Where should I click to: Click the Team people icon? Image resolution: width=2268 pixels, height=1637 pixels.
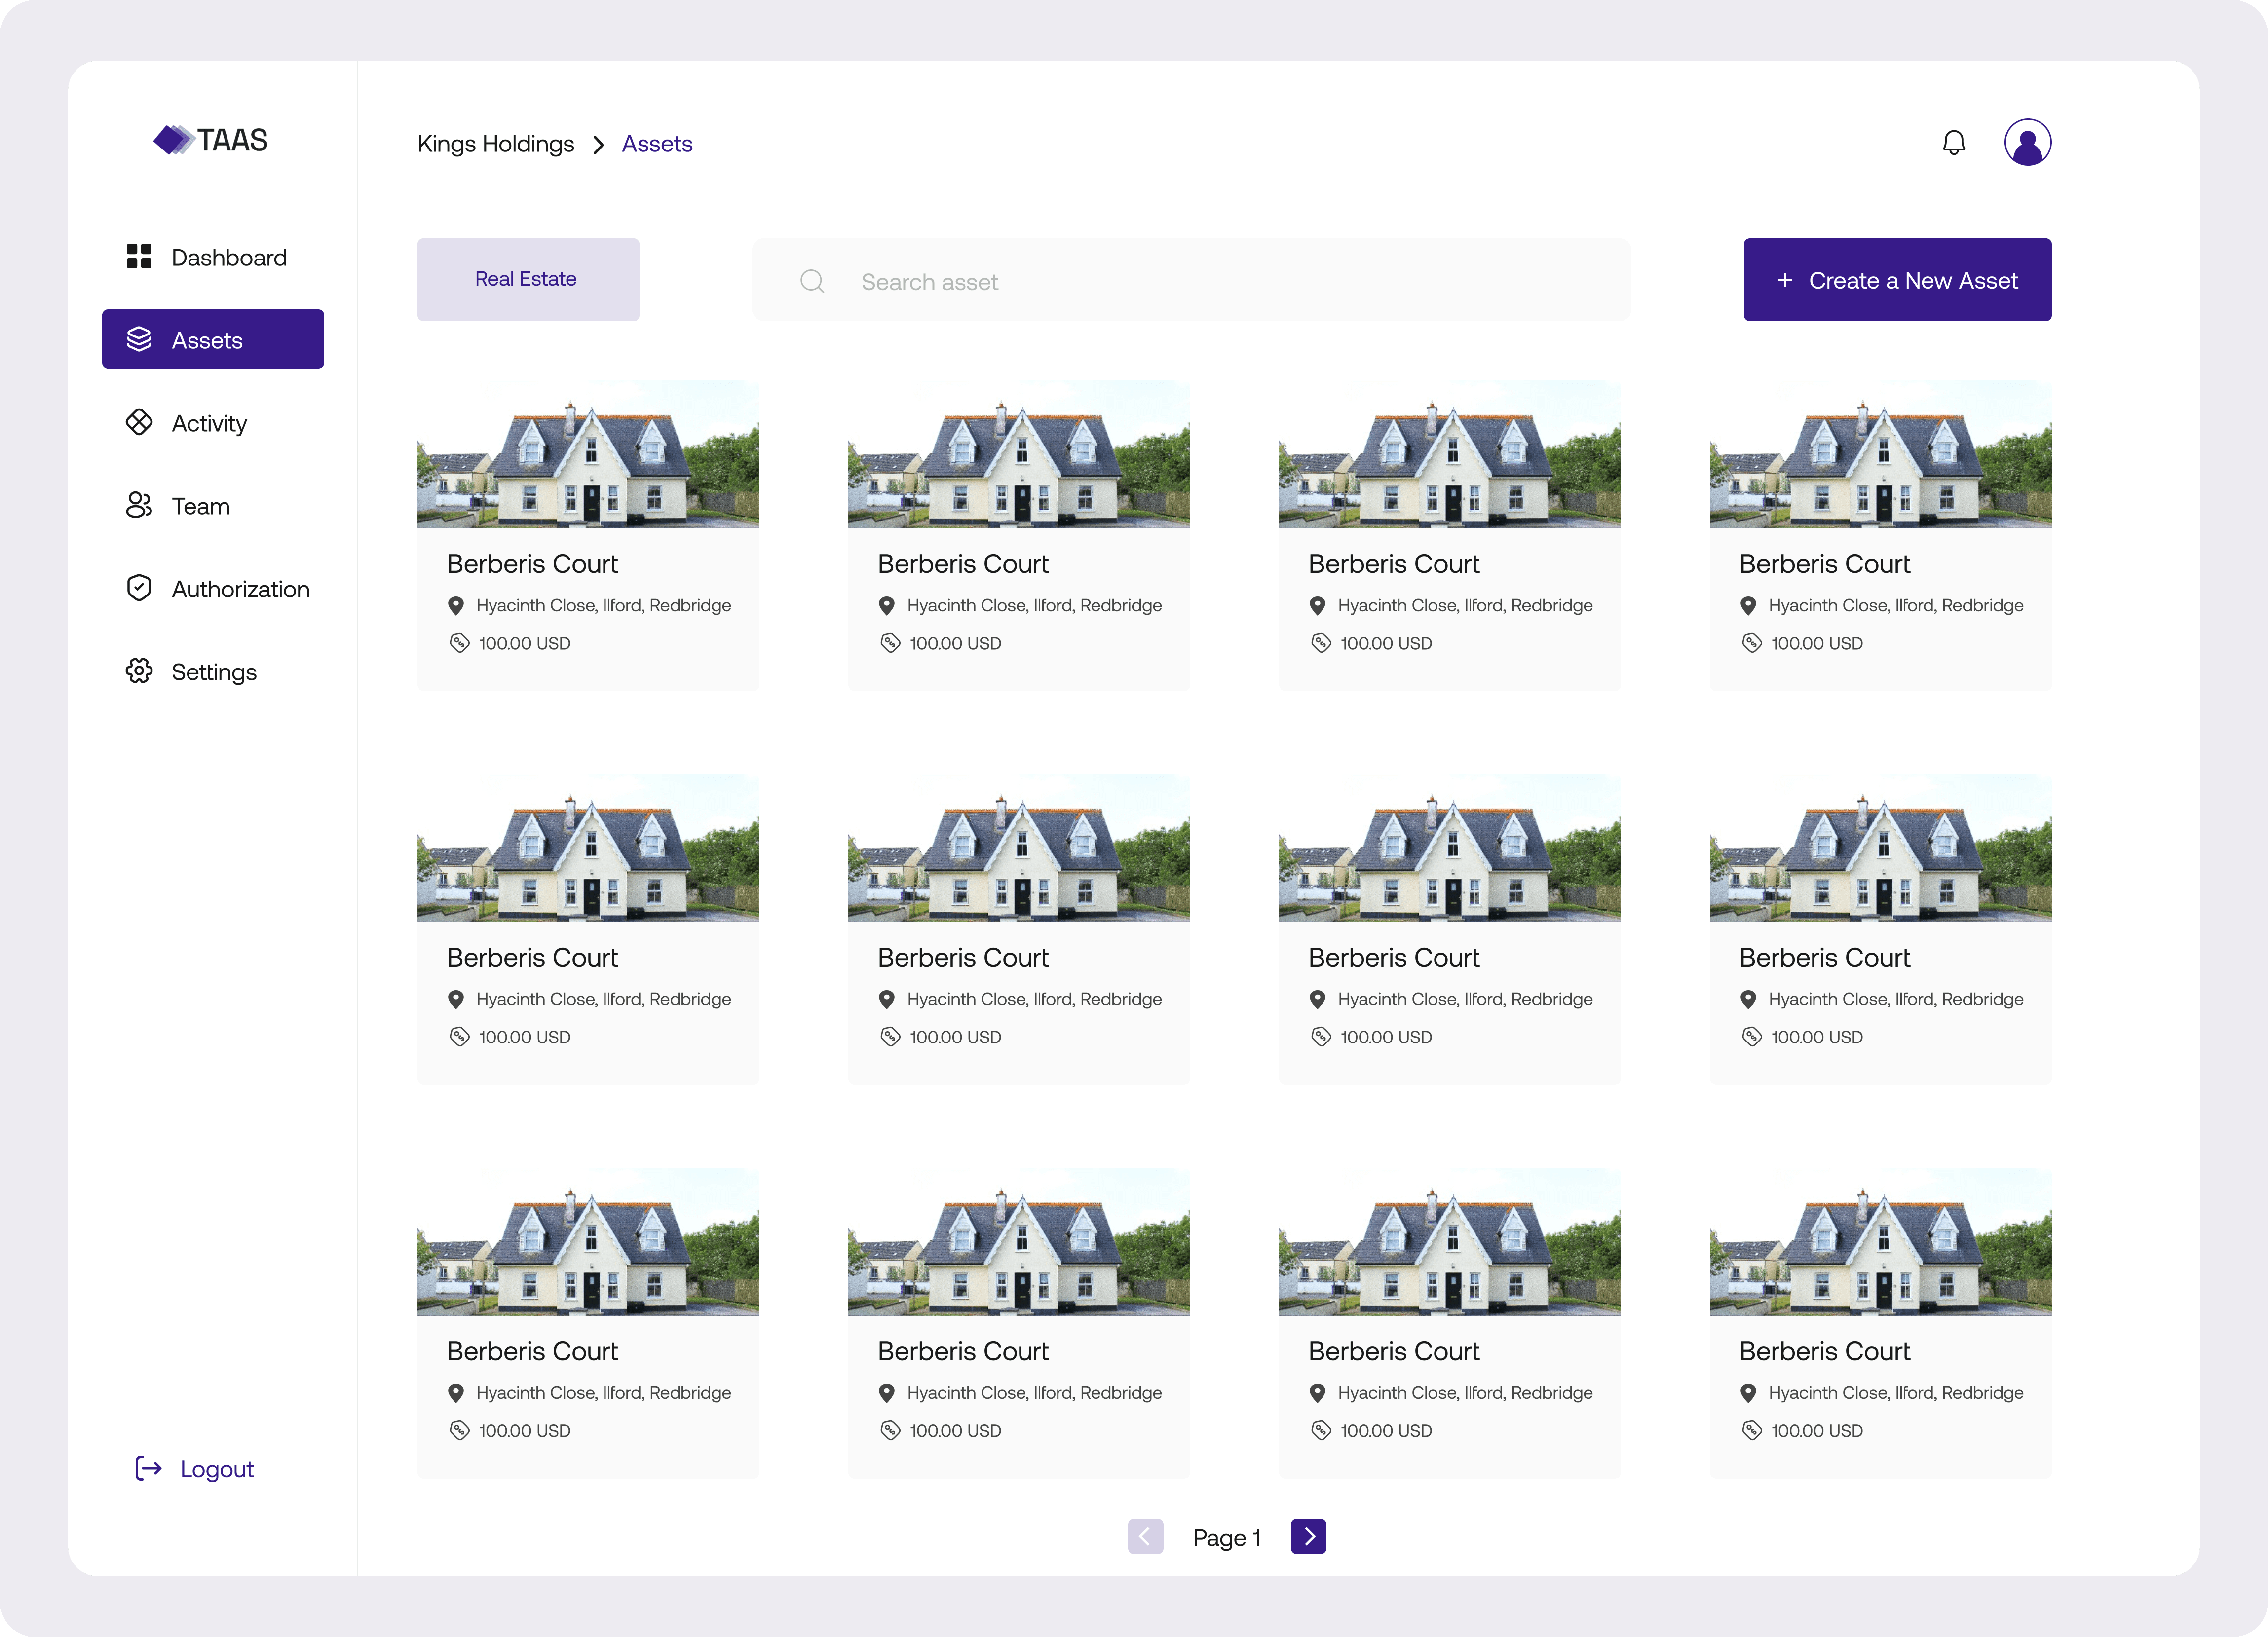[x=139, y=506]
